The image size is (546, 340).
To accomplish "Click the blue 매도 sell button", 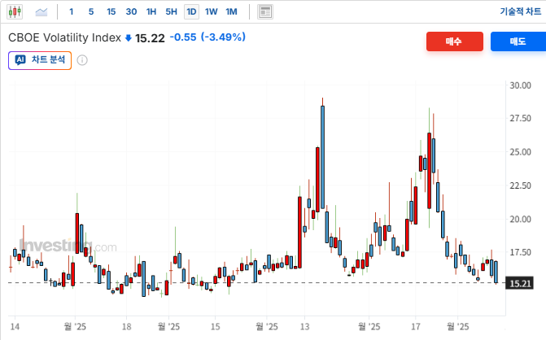I will [x=518, y=41].
